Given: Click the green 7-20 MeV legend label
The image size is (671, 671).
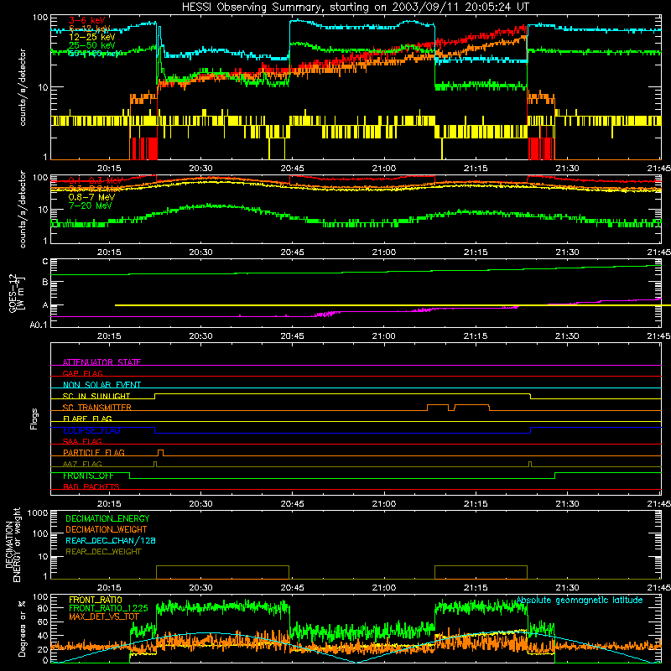Looking at the screenshot, I should 91,205.
